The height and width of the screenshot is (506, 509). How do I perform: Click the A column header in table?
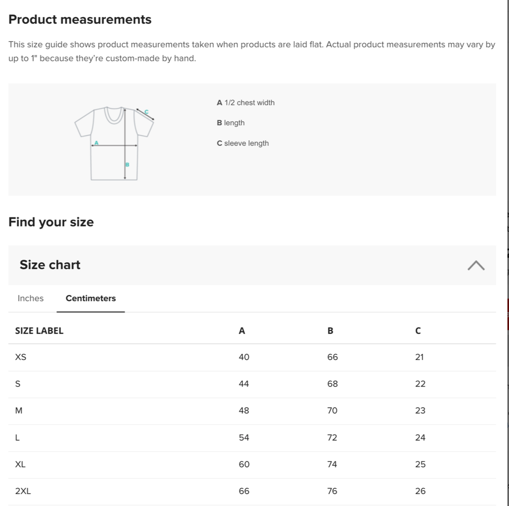coord(242,331)
